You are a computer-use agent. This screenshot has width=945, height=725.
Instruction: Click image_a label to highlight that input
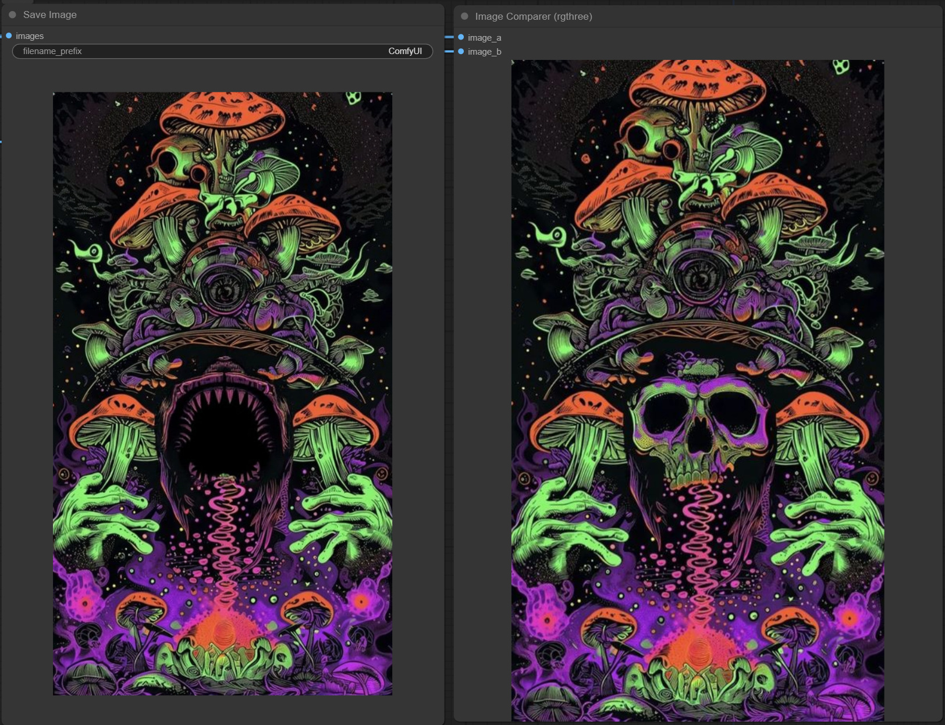pyautogui.click(x=484, y=38)
